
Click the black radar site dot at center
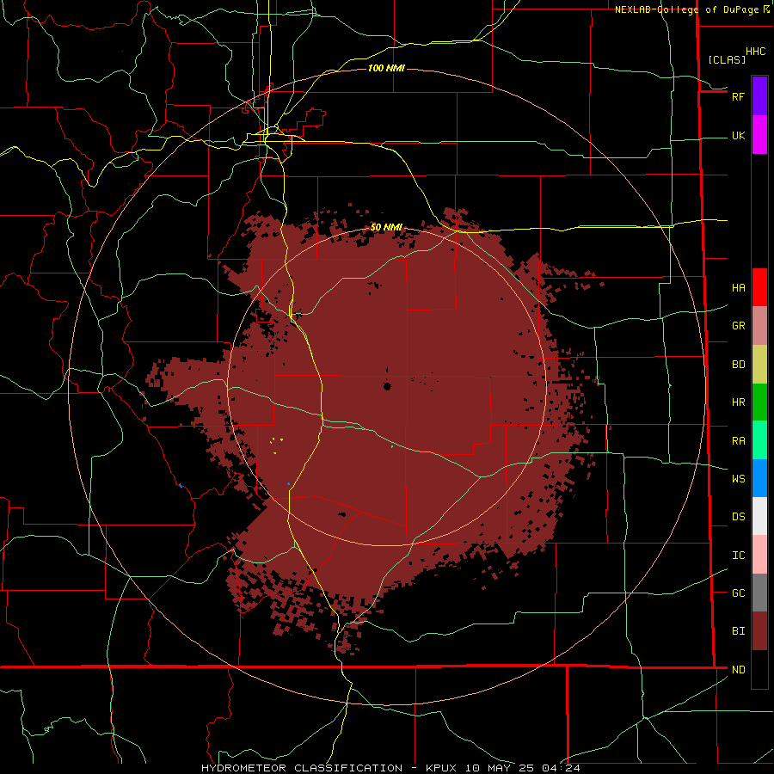[x=388, y=386]
